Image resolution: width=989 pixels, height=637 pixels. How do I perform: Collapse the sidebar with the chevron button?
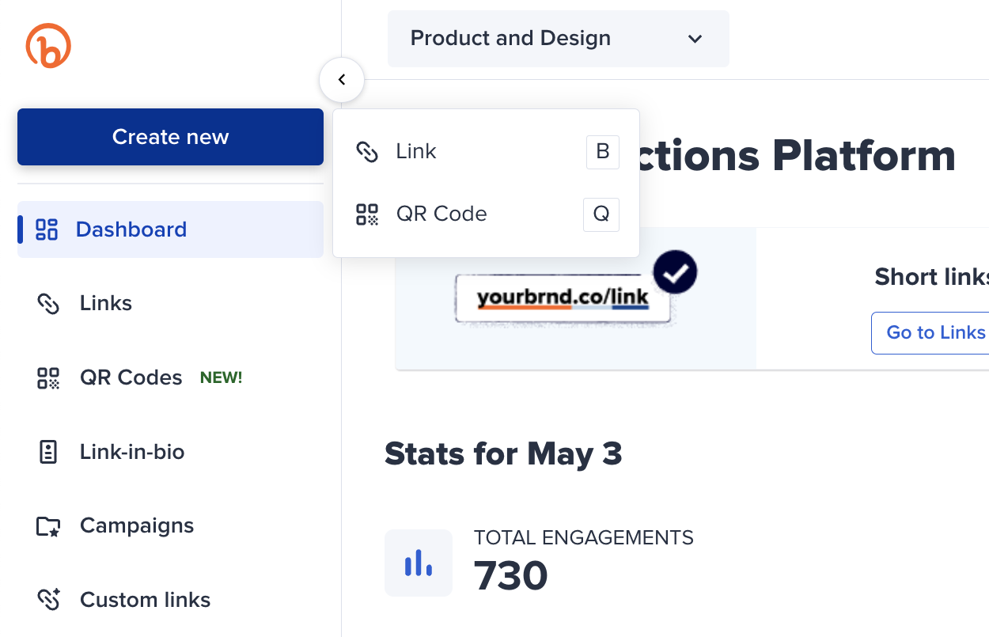[342, 80]
